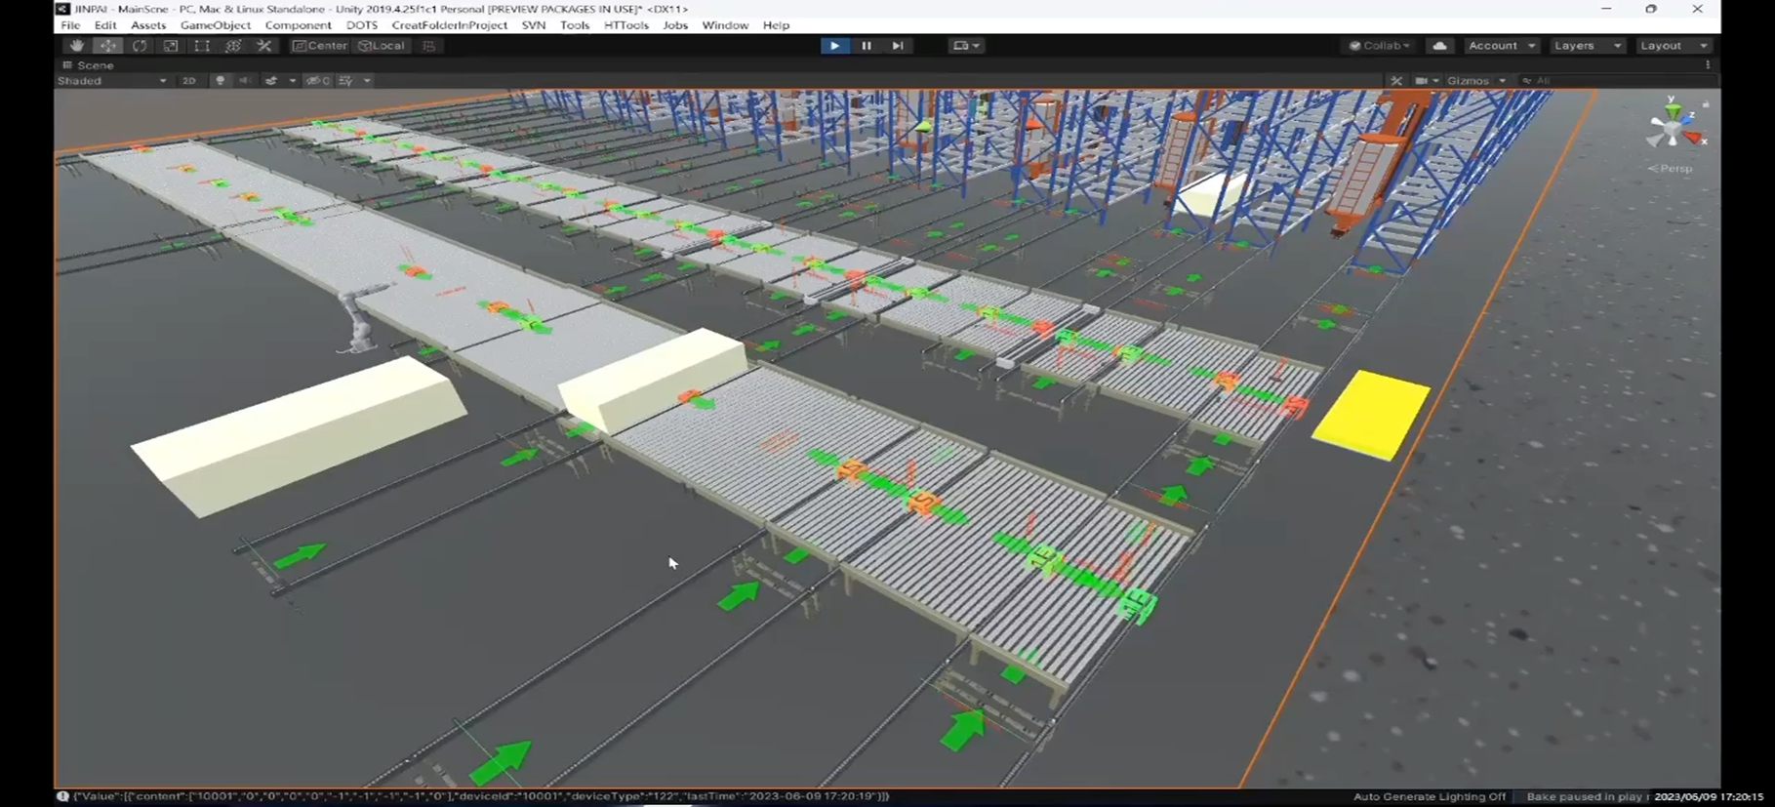Click Auto Generate Lighting Off status
This screenshot has height=807, width=1775.
click(x=1430, y=796)
